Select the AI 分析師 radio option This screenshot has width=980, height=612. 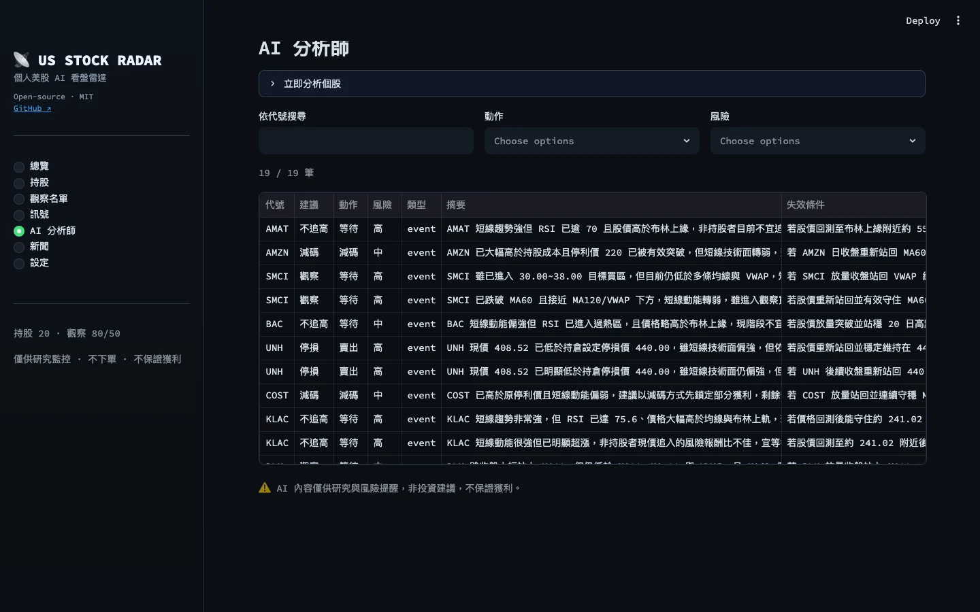coord(44,231)
